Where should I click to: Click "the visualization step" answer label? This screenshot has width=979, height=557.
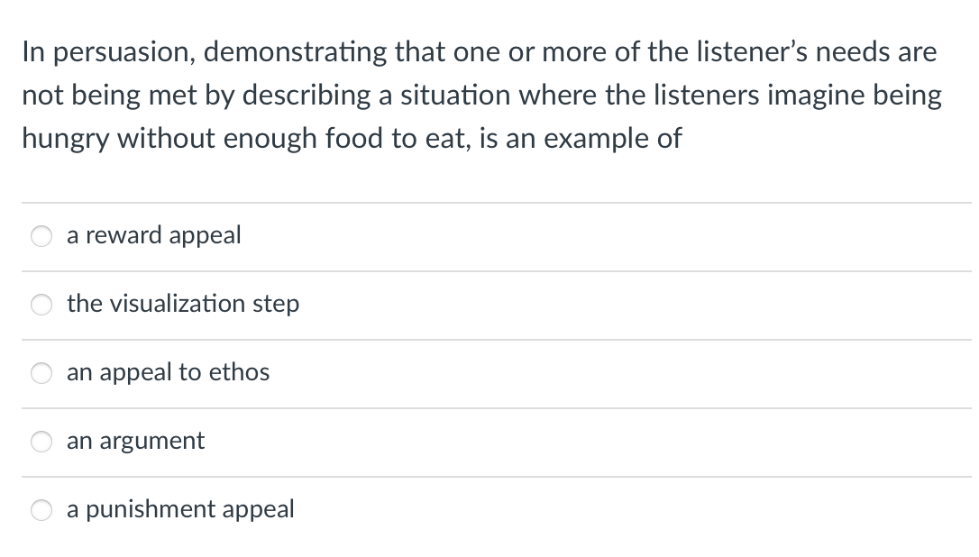182,304
